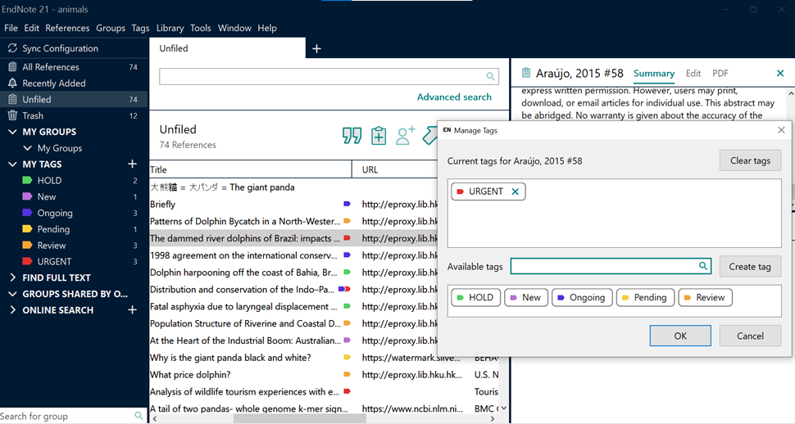Open Advanced search
The image size is (795, 424).
454,97
